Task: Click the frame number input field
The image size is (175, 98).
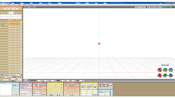Action: (x=11, y=13)
